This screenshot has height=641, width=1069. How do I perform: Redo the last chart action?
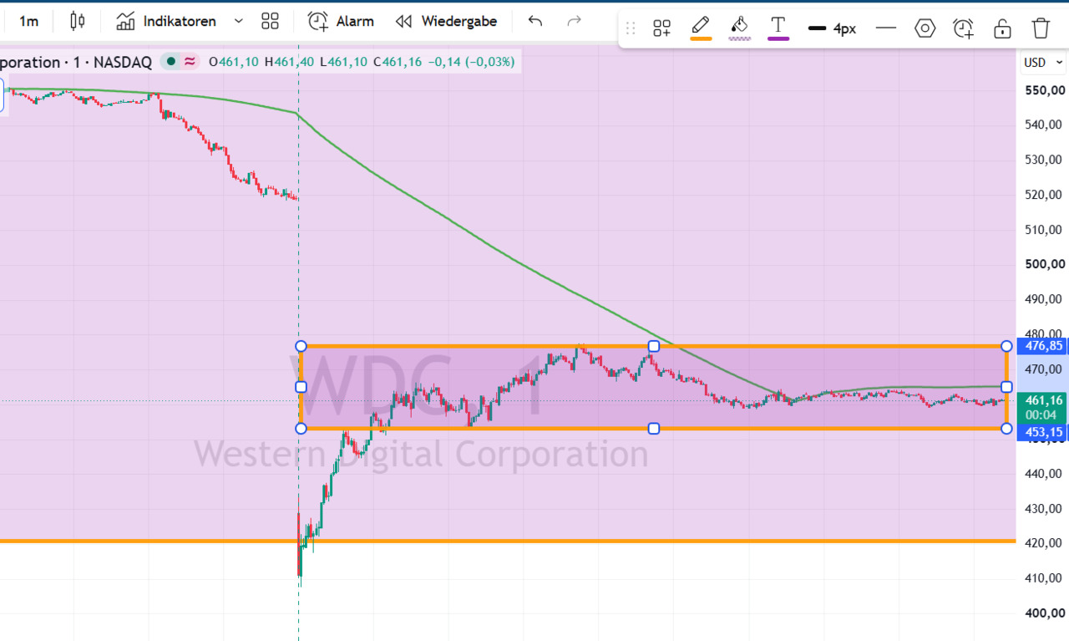(x=574, y=21)
